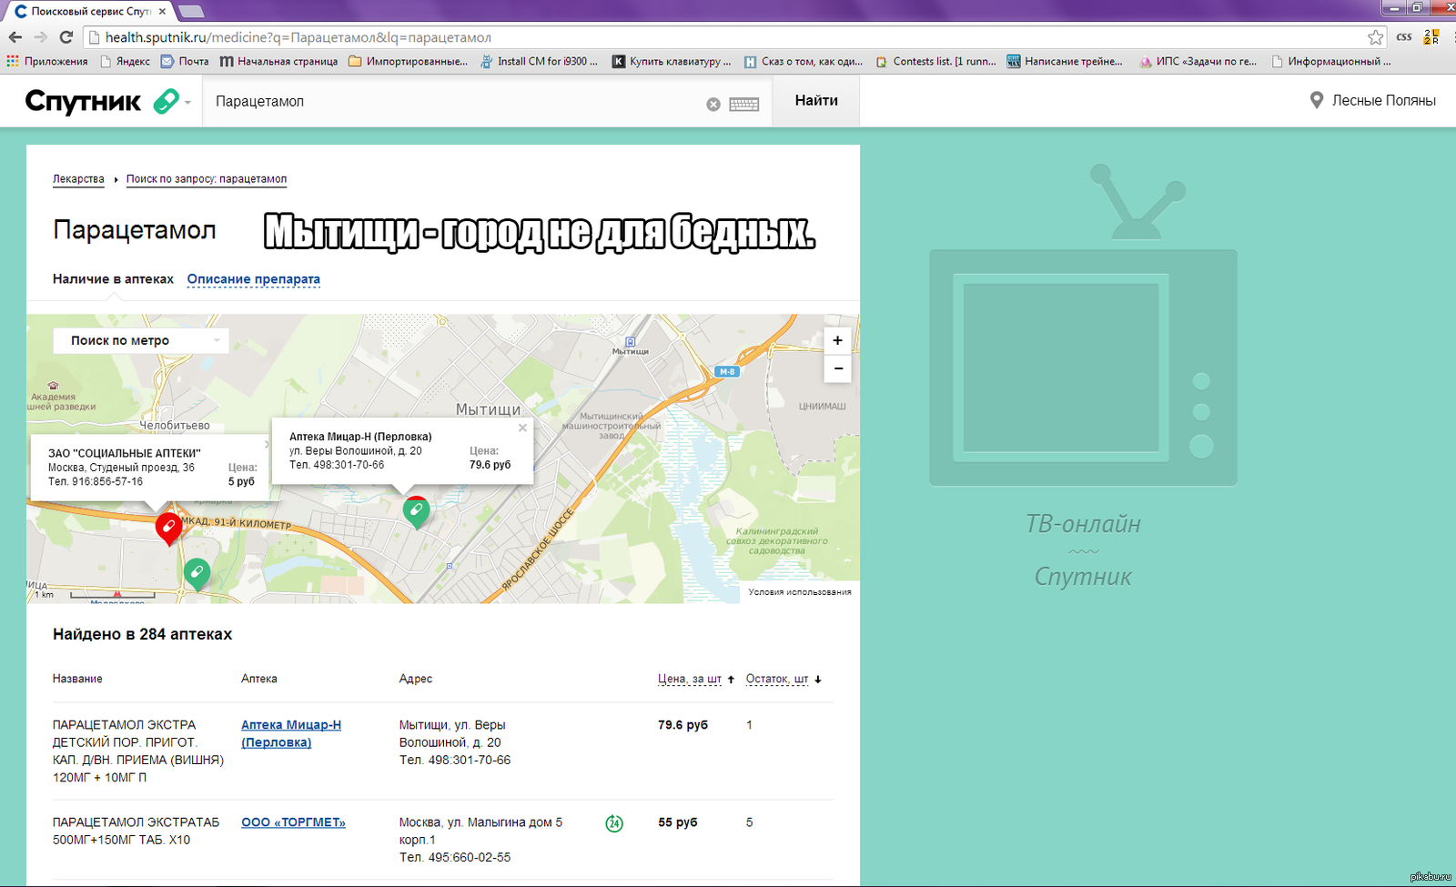Open the Сказ о том, как оди bookmark
Image resolution: width=1456 pixels, height=887 pixels.
[804, 62]
